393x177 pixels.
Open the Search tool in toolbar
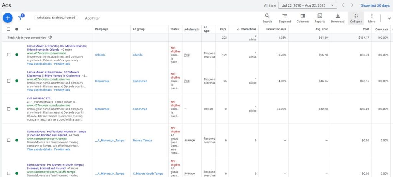pos(267,18)
